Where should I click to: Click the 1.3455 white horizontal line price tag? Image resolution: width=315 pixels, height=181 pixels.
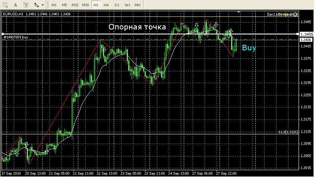(306, 34)
